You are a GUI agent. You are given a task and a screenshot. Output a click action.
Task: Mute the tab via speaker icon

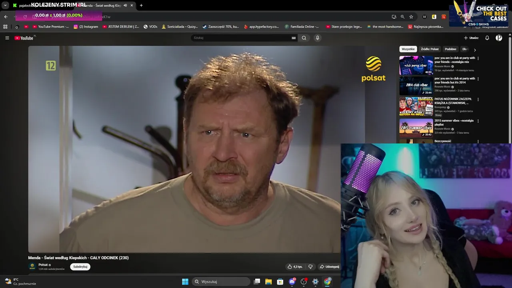coord(125,6)
